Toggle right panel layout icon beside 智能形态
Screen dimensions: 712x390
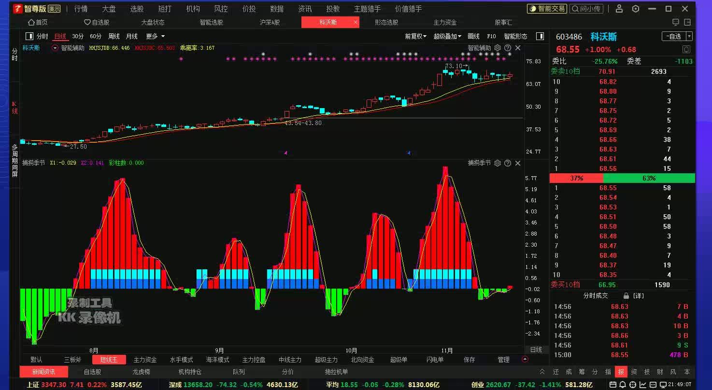540,36
